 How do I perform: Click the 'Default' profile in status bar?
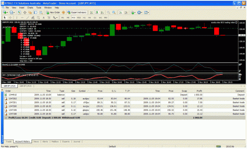[x=112, y=147]
